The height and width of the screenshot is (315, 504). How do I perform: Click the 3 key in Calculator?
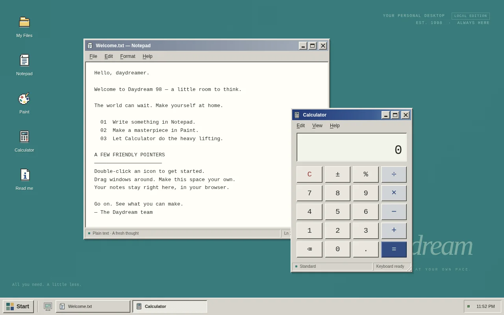pyautogui.click(x=366, y=231)
